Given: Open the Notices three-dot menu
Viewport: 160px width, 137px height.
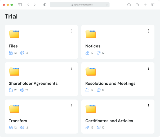Looking at the screenshot, I should coord(148,31).
